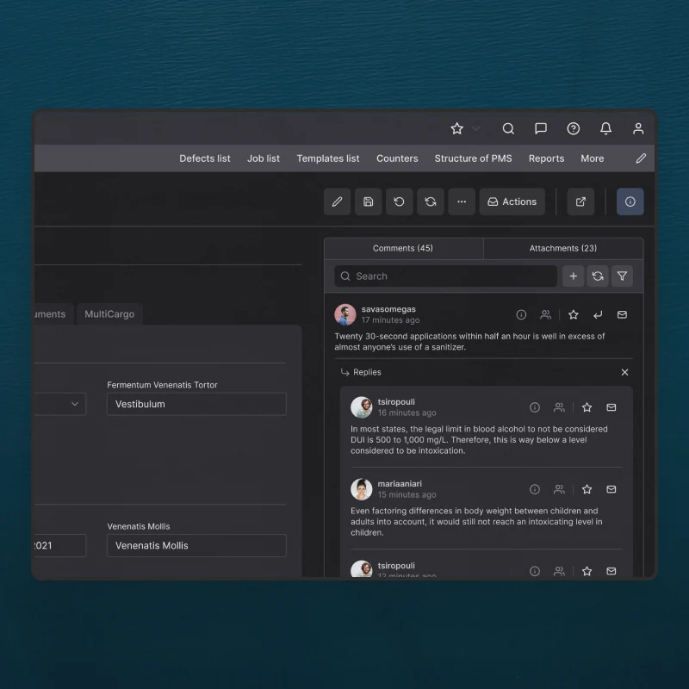This screenshot has height=689, width=689.
Task: Open people icon on tsiropouli 16 minutes comment
Action: (x=559, y=407)
